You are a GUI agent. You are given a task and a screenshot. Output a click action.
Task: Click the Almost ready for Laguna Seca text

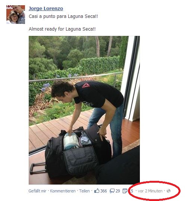pyautogui.click(x=62, y=29)
